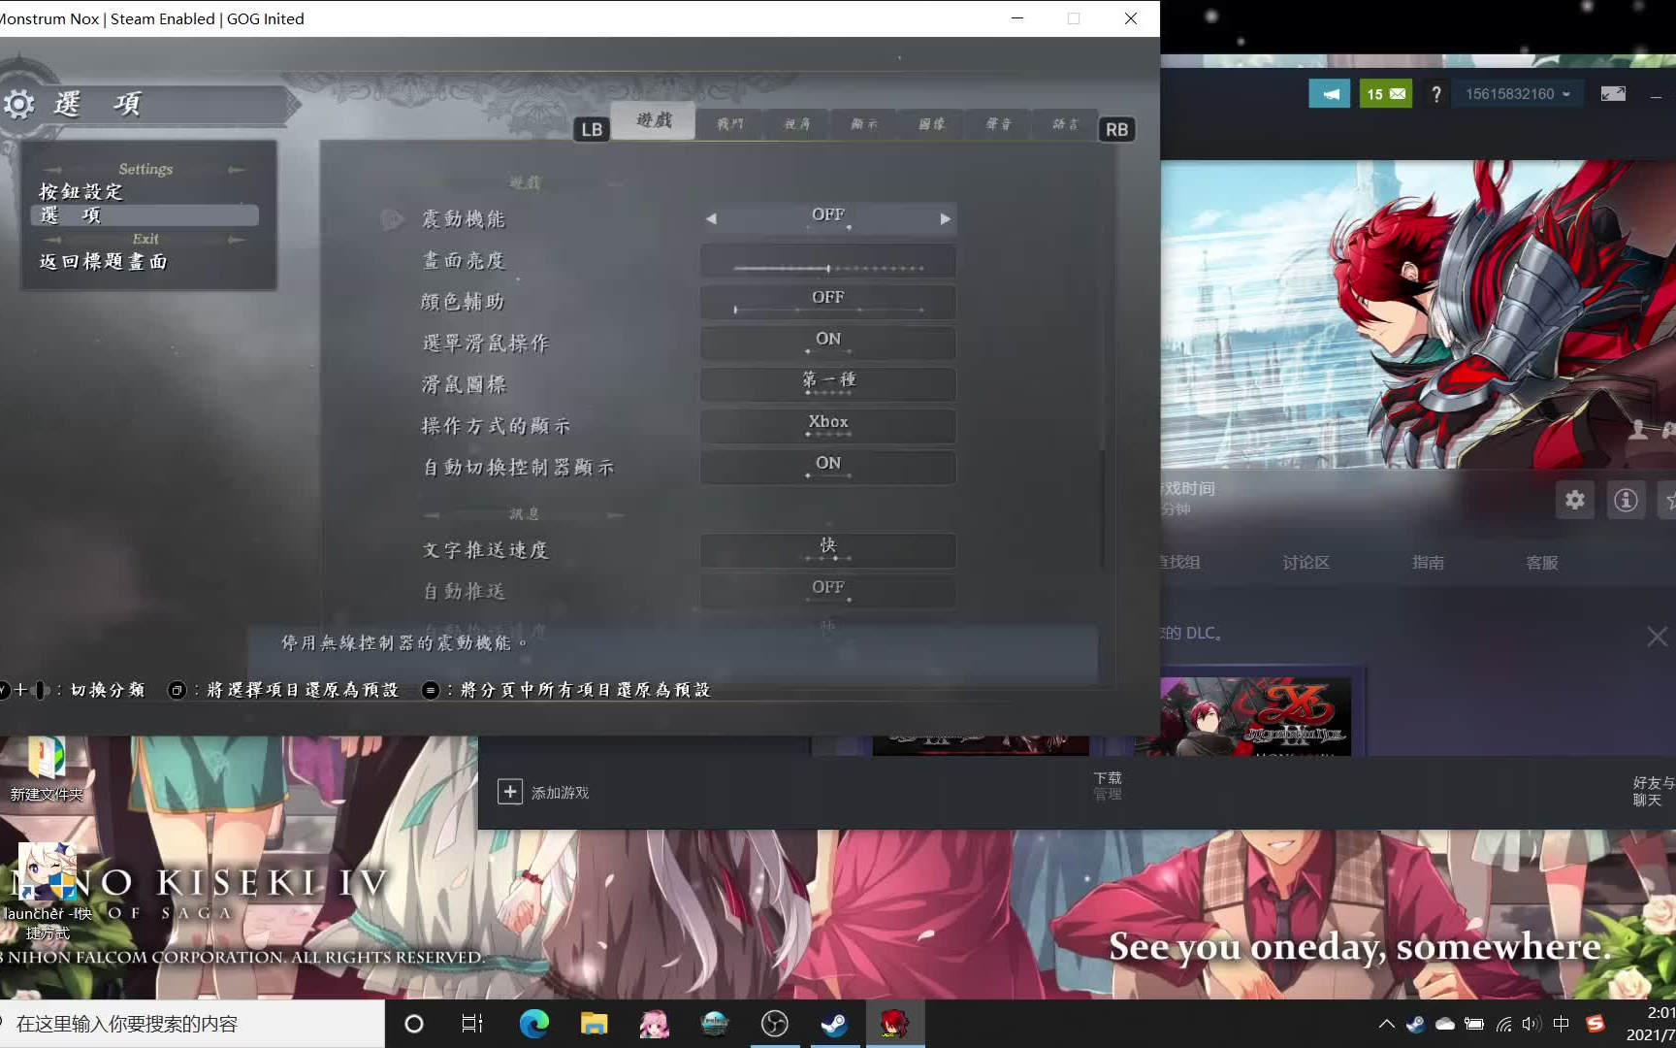This screenshot has height=1048, width=1676.
Task: Select 聲音 options tab
Action: [x=999, y=124]
